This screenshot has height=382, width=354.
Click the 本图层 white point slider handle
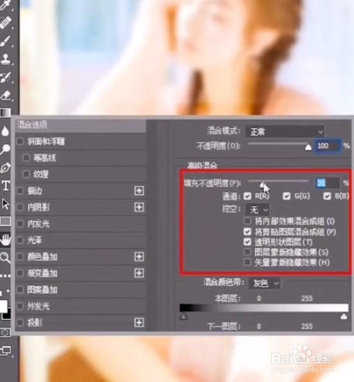coord(344,316)
